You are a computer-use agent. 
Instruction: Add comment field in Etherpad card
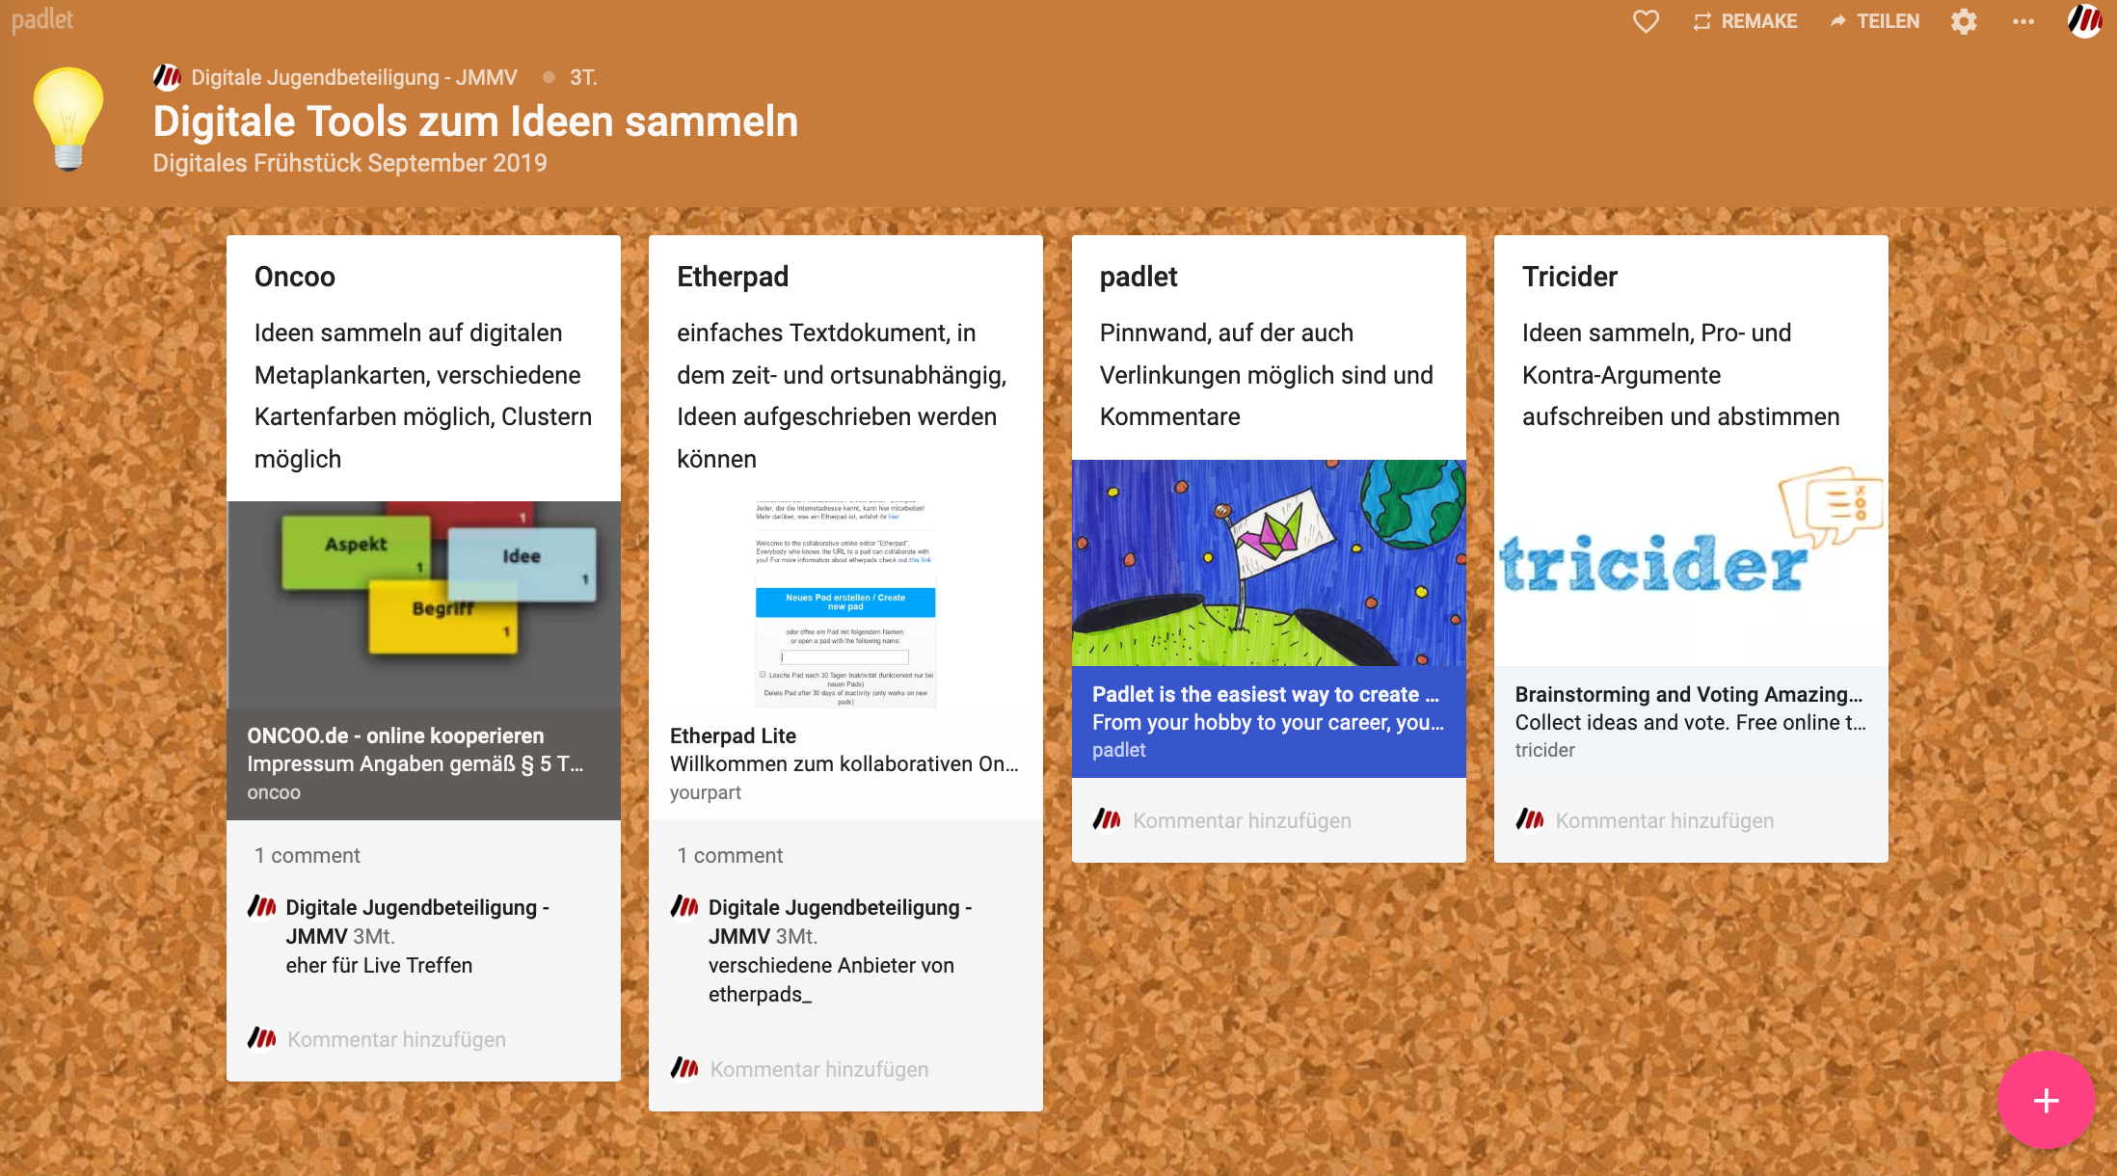pyautogui.click(x=819, y=1069)
